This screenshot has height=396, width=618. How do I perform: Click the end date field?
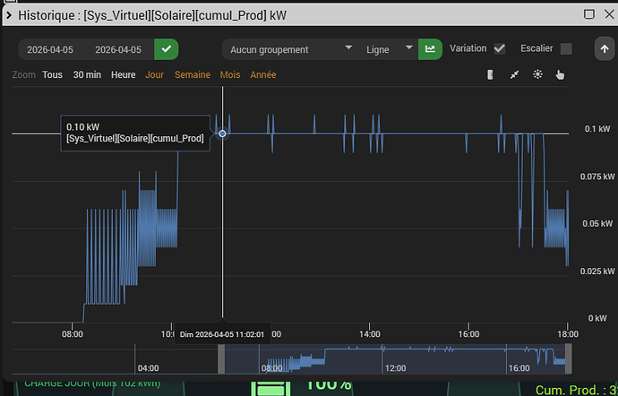click(x=118, y=49)
